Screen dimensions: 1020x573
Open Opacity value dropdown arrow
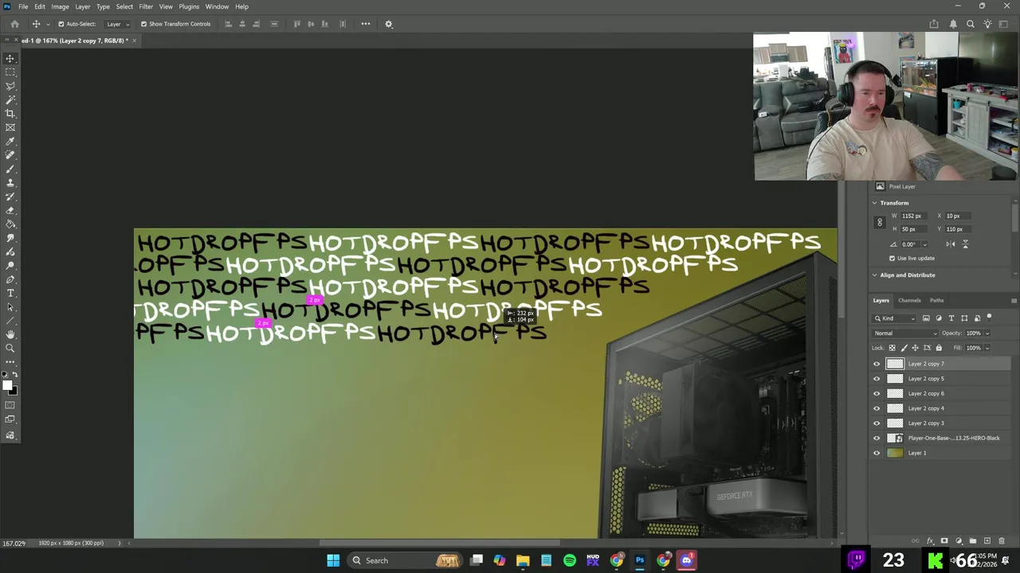click(987, 333)
